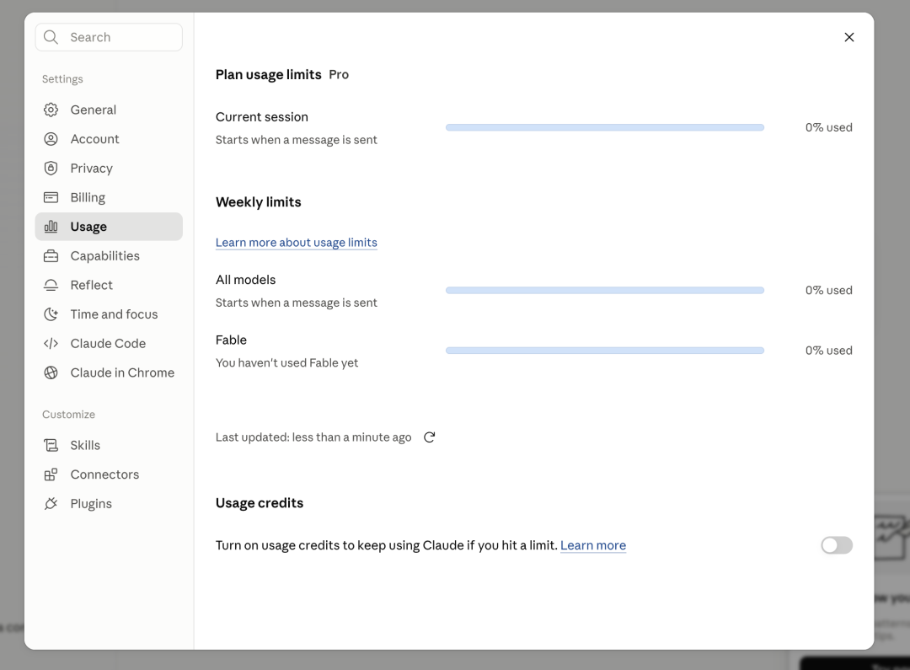Viewport: 910px width, 670px height.
Task: Open the Plugins page
Action: 109,504
